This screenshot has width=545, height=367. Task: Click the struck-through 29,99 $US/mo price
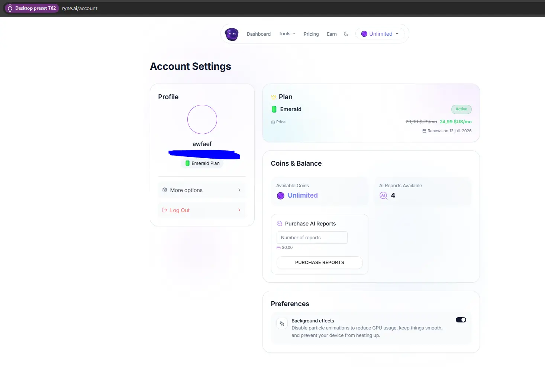[421, 122]
